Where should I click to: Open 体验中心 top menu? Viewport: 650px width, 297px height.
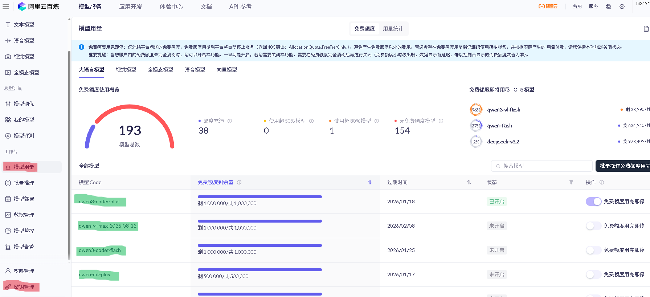click(x=171, y=7)
